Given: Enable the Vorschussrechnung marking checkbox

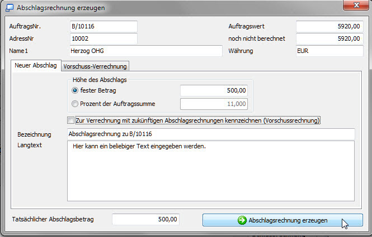Looking at the screenshot, I should tap(70, 120).
